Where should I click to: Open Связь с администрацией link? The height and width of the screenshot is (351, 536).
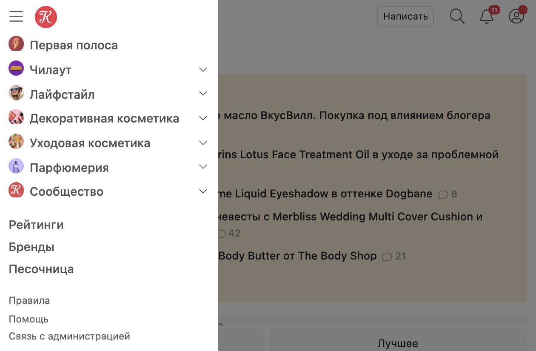(x=69, y=336)
